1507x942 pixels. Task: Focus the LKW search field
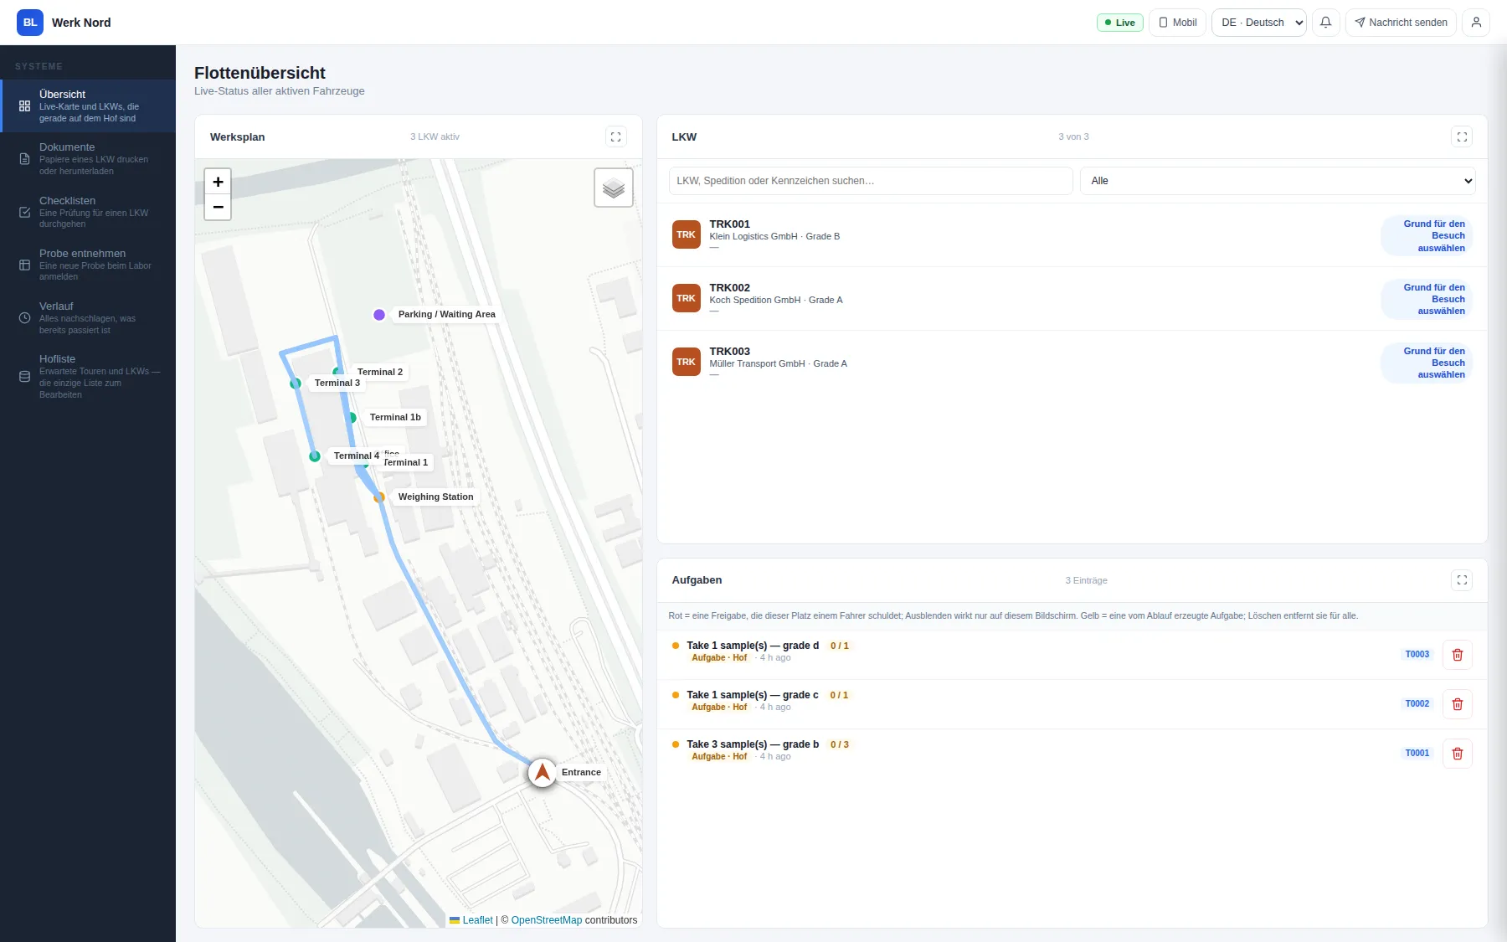click(x=871, y=181)
